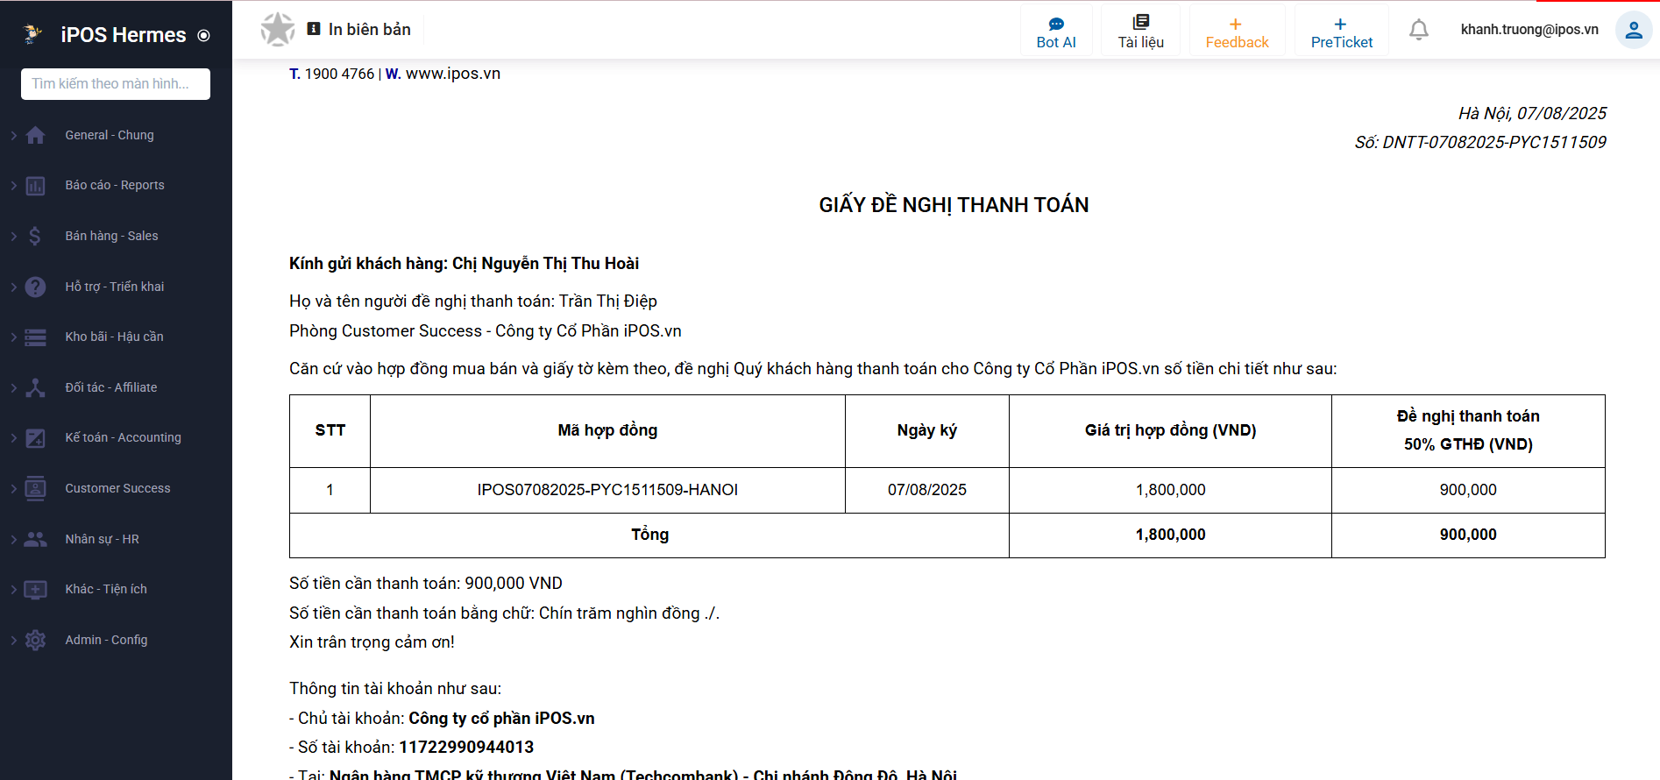Toggle the sidebar pin radio icon
Screen dimensions: 1660x780
(203, 36)
